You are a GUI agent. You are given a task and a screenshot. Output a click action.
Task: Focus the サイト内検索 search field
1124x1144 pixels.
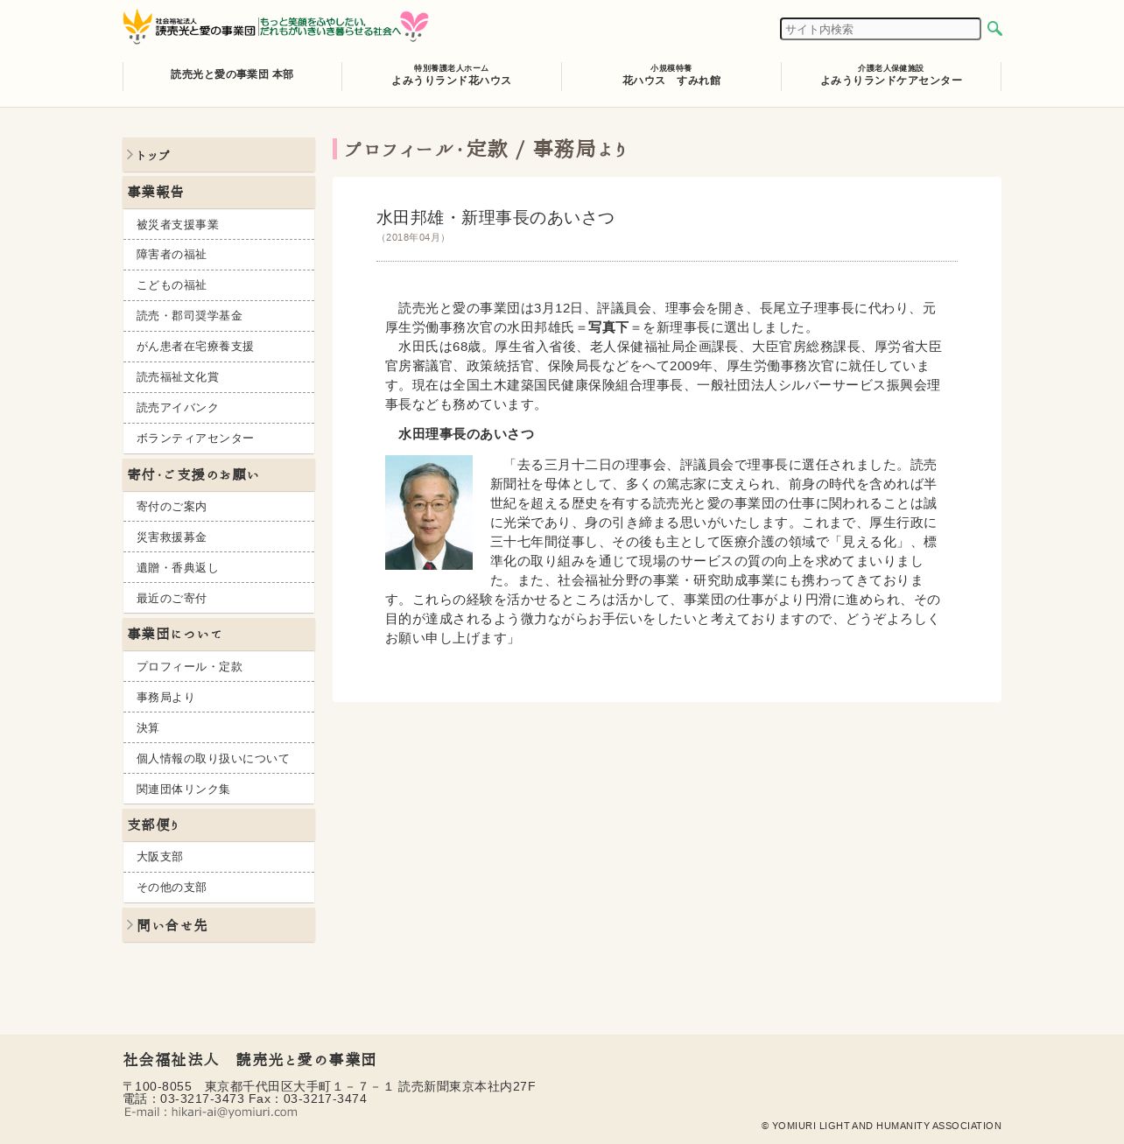(x=880, y=29)
